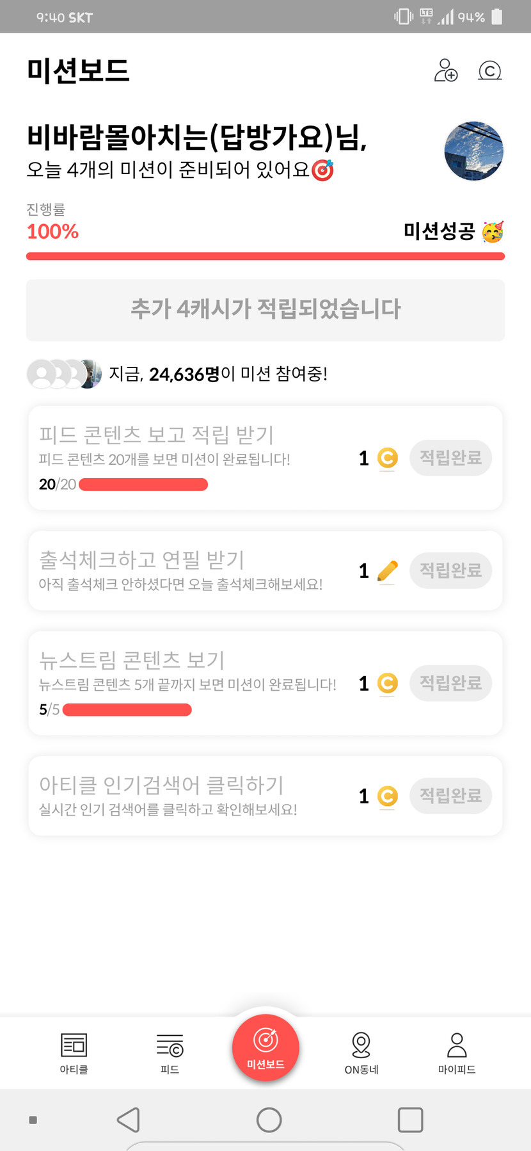531x1151 pixels.
Task: Tap the user profile photo
Action: [x=473, y=151]
